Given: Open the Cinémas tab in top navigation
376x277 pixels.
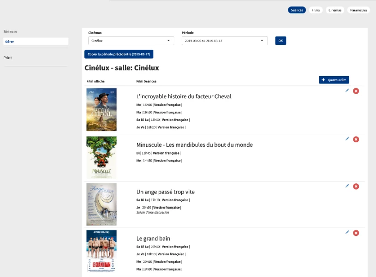Looking at the screenshot, I should 335,10.
